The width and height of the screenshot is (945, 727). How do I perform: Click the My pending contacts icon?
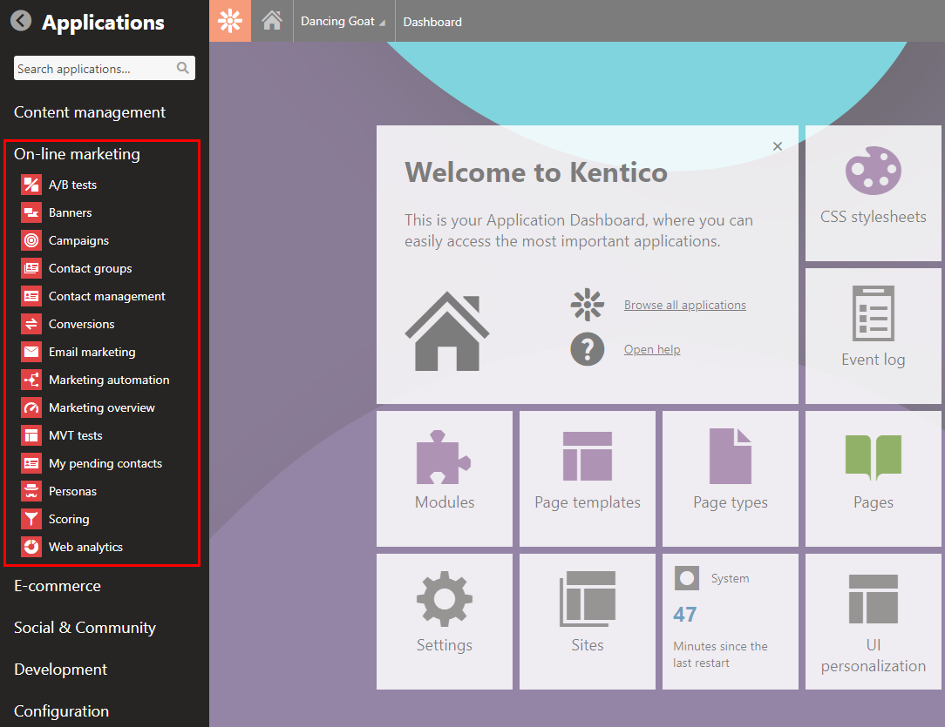[x=31, y=463]
